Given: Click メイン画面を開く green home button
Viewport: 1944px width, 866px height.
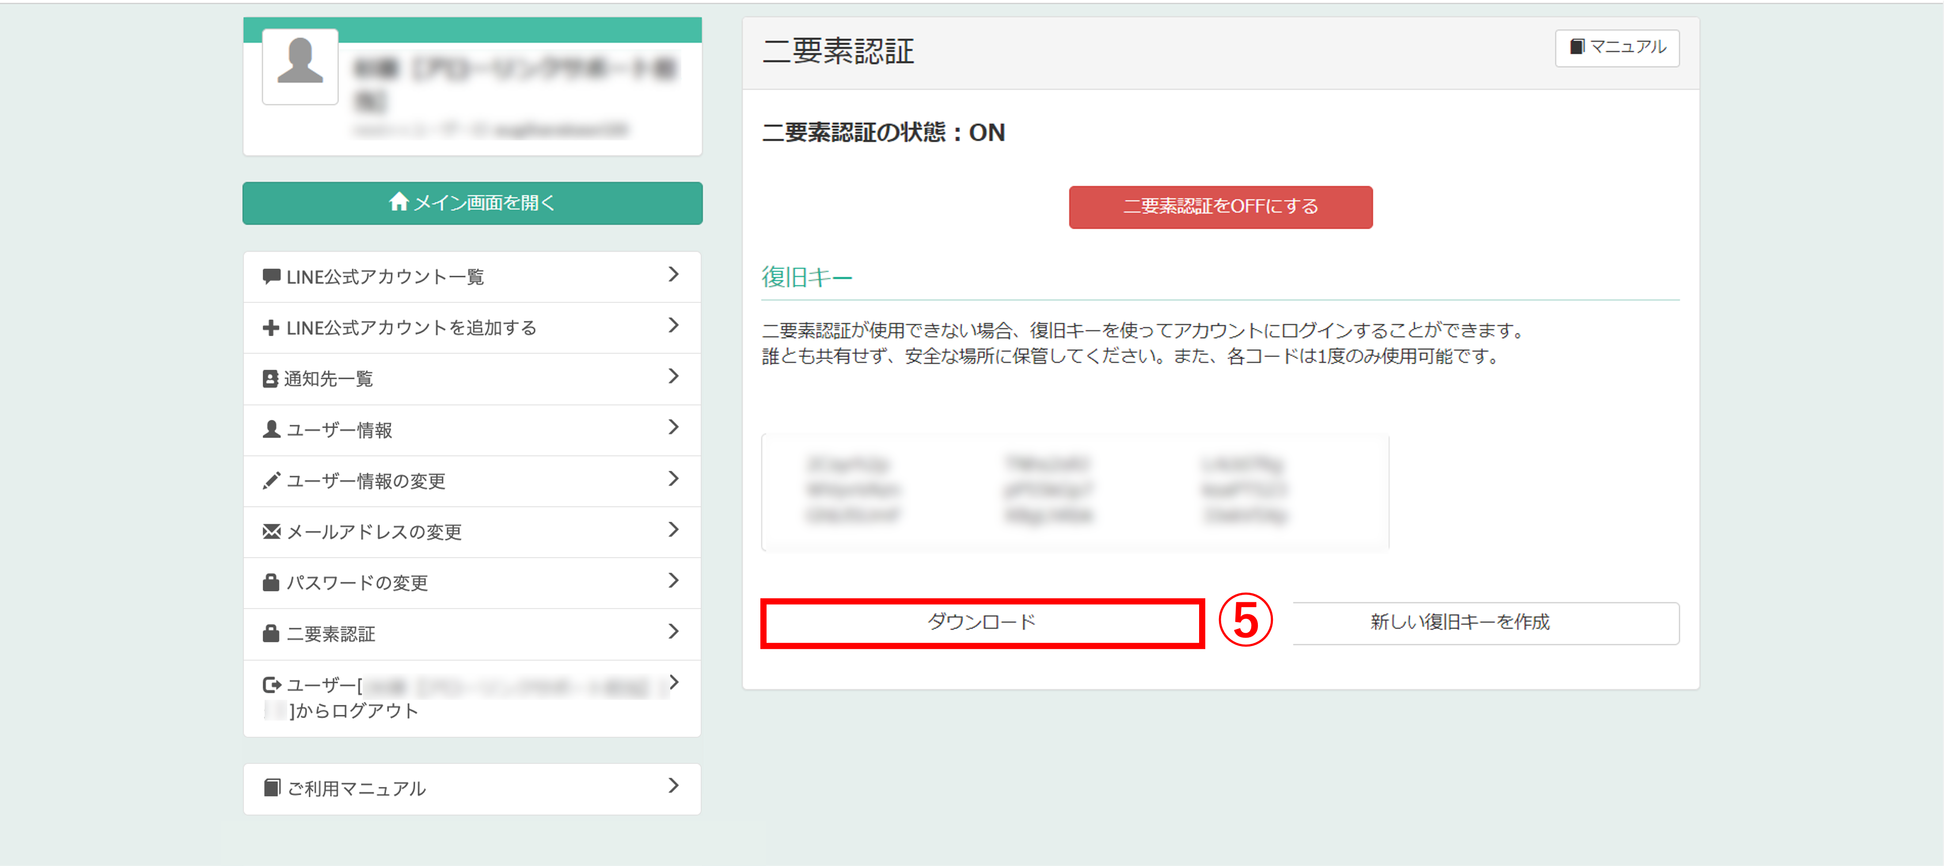Looking at the screenshot, I should click(472, 203).
